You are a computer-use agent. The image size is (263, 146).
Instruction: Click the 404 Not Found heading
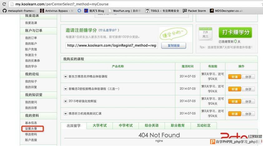click(x=159, y=135)
